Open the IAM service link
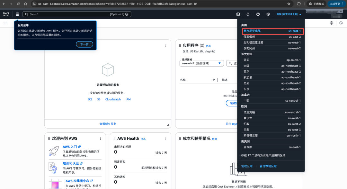Image resolution: width=347 pixels, height=189 pixels. click(128, 99)
